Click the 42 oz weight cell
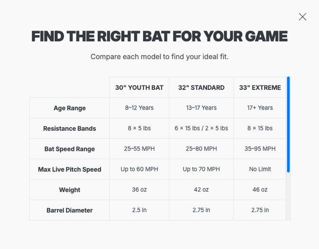Viewport: 319px width, 249px height. pyautogui.click(x=201, y=189)
